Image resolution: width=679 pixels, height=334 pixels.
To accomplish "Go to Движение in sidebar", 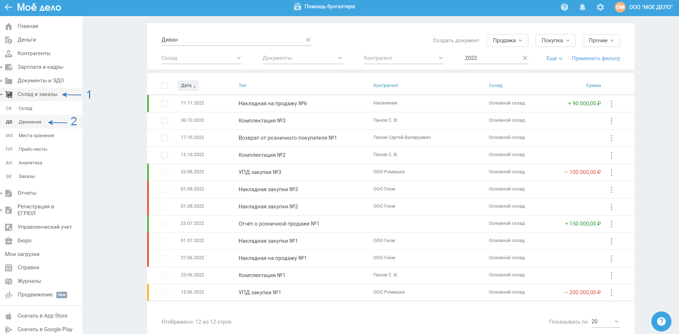I will 30,122.
